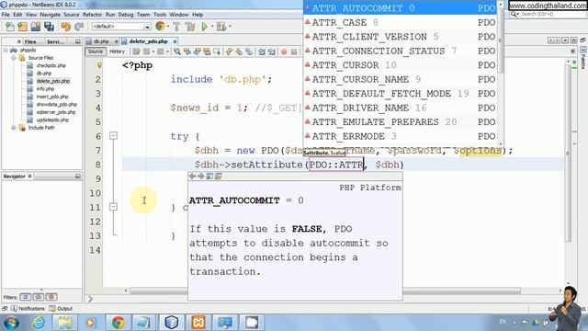Open the File menu

click(x=6, y=15)
